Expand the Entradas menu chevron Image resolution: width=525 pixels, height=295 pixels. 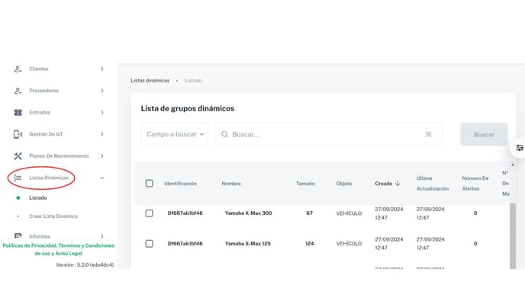(x=101, y=112)
